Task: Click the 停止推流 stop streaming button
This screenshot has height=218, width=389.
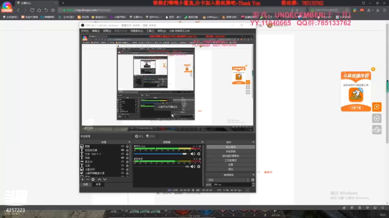Action: click(230, 147)
